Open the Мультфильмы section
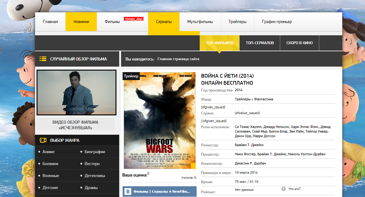This screenshot has width=365, height=197. (x=200, y=21)
